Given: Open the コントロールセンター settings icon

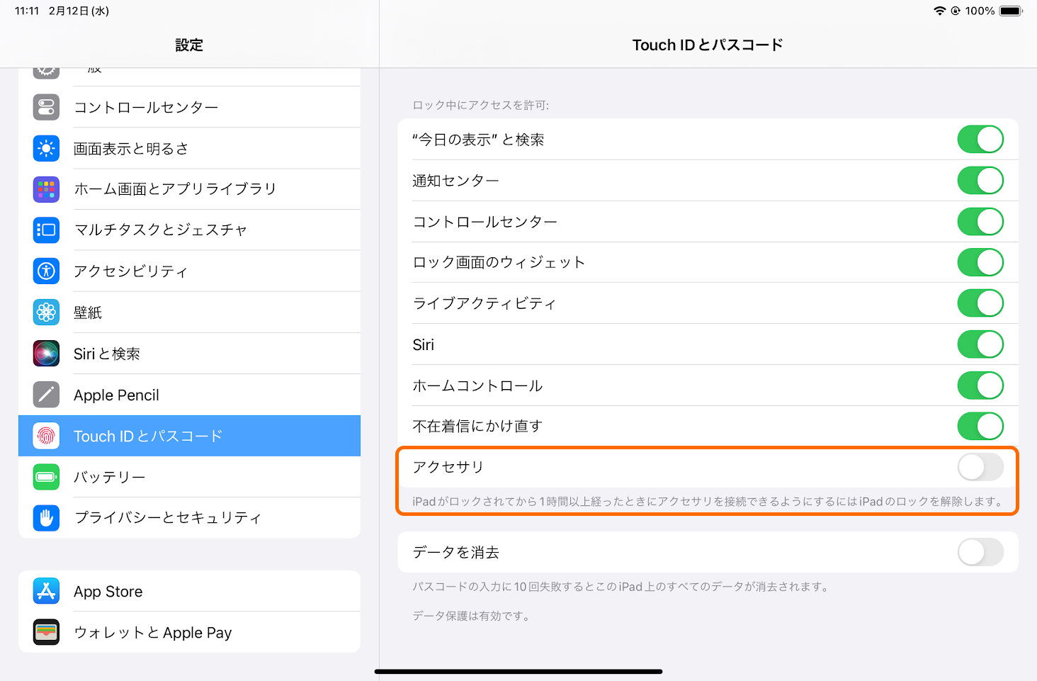Looking at the screenshot, I should pos(45,107).
